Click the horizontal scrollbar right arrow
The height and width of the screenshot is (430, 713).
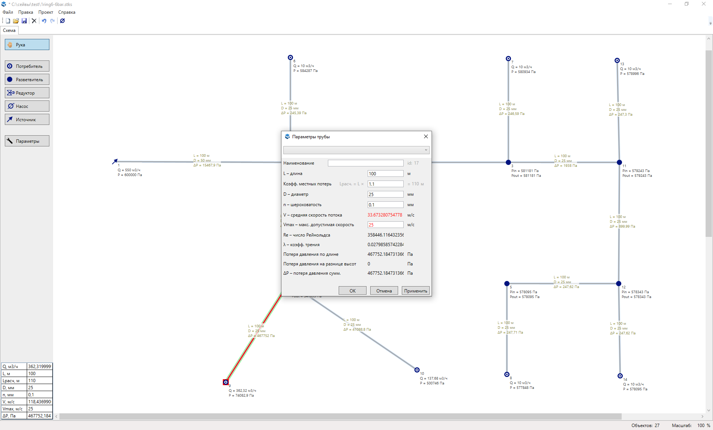tap(702, 416)
